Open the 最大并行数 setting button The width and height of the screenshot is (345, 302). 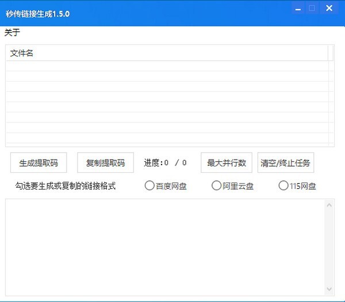(227, 162)
